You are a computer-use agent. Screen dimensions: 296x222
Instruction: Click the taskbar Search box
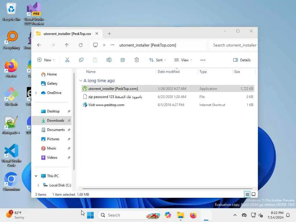point(129,215)
